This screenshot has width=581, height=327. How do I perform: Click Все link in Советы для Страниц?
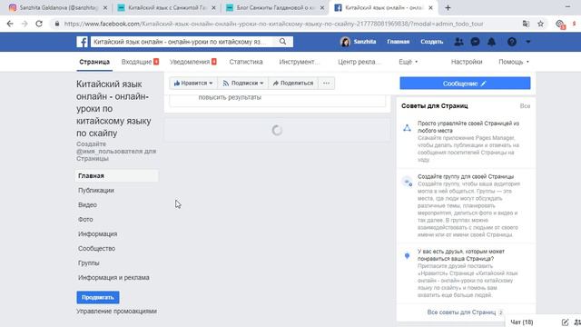click(525, 106)
